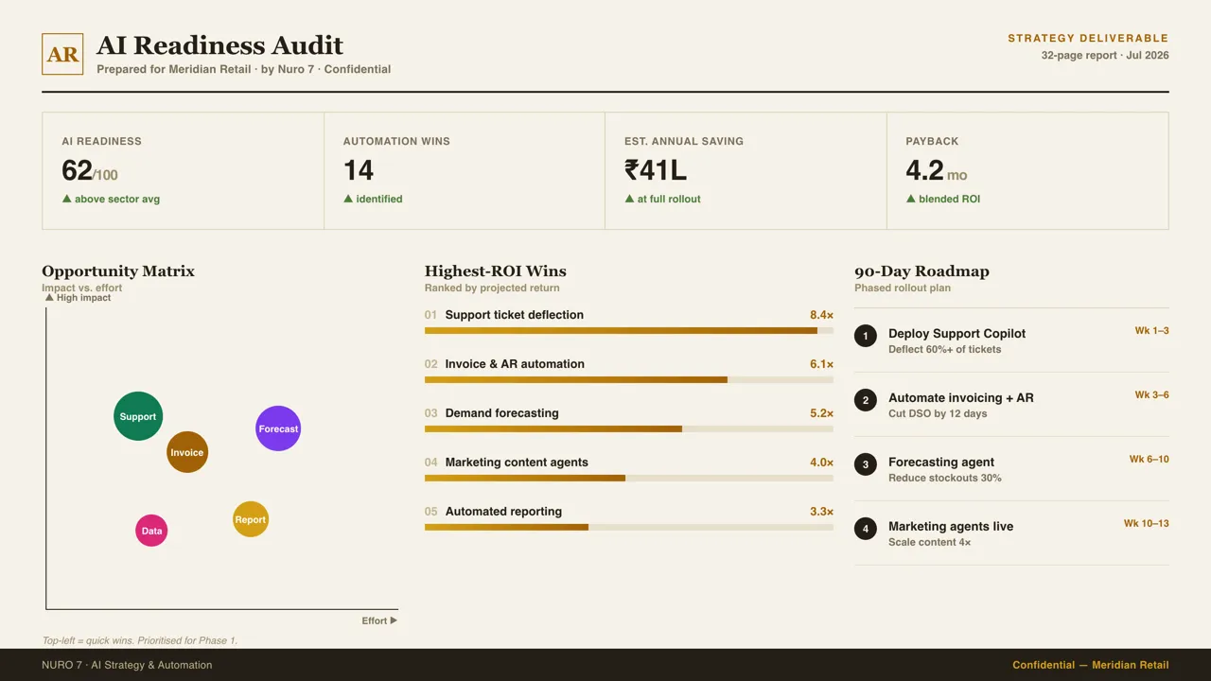This screenshot has width=1211, height=681.
Task: Click the NURO 7 footer text
Action: point(127,665)
